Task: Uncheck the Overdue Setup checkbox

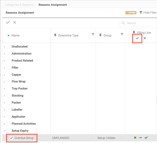Action: point(11,138)
